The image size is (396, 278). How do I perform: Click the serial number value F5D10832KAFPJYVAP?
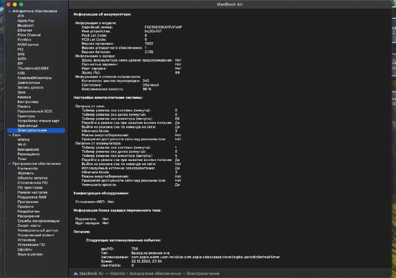(163, 27)
